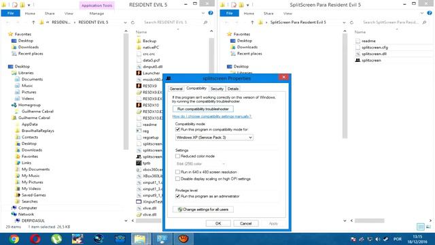Open Chrome from the taskbar

[14, 239]
